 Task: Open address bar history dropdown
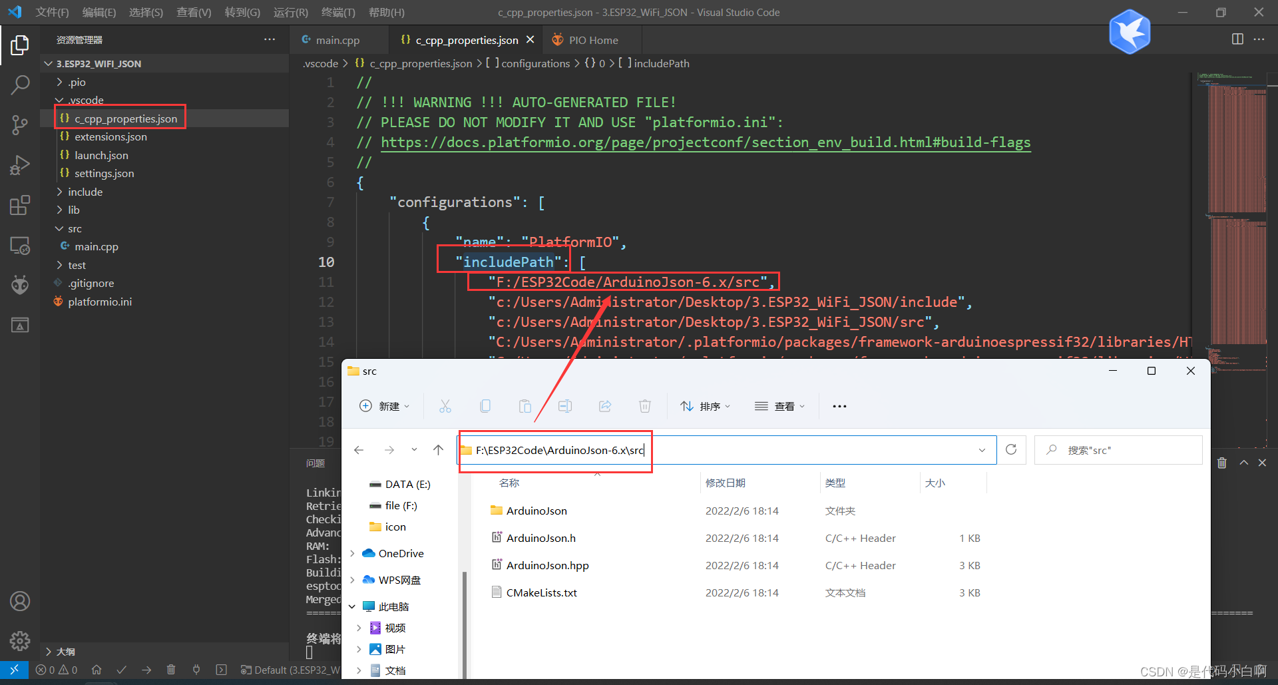pos(982,450)
